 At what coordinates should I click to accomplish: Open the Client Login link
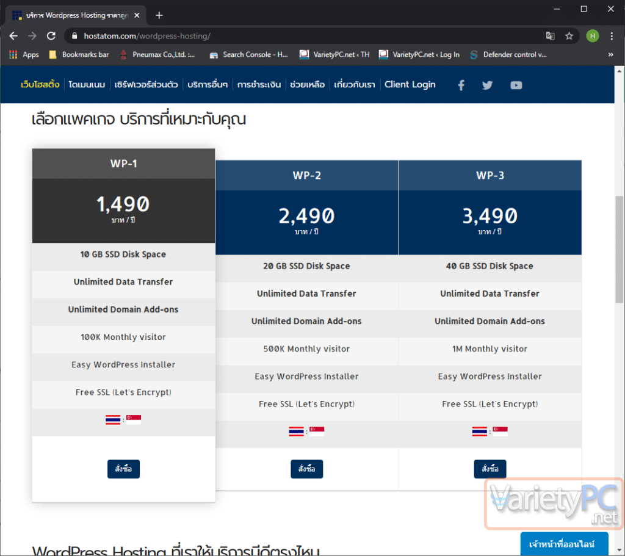tap(410, 84)
